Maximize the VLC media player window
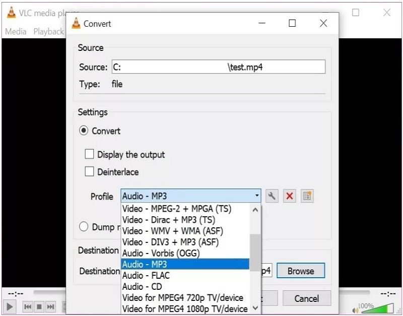The width and height of the screenshot is (403, 316). [356, 12]
